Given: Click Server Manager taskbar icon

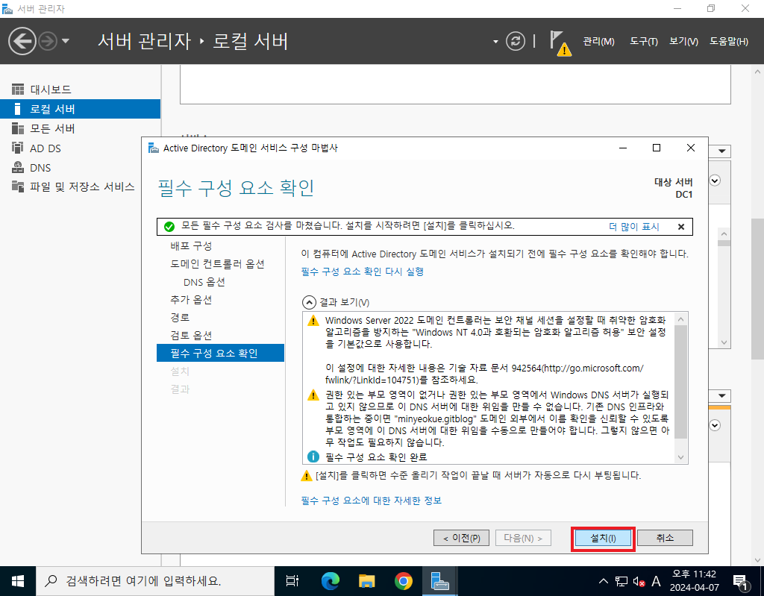Looking at the screenshot, I should click(439, 581).
